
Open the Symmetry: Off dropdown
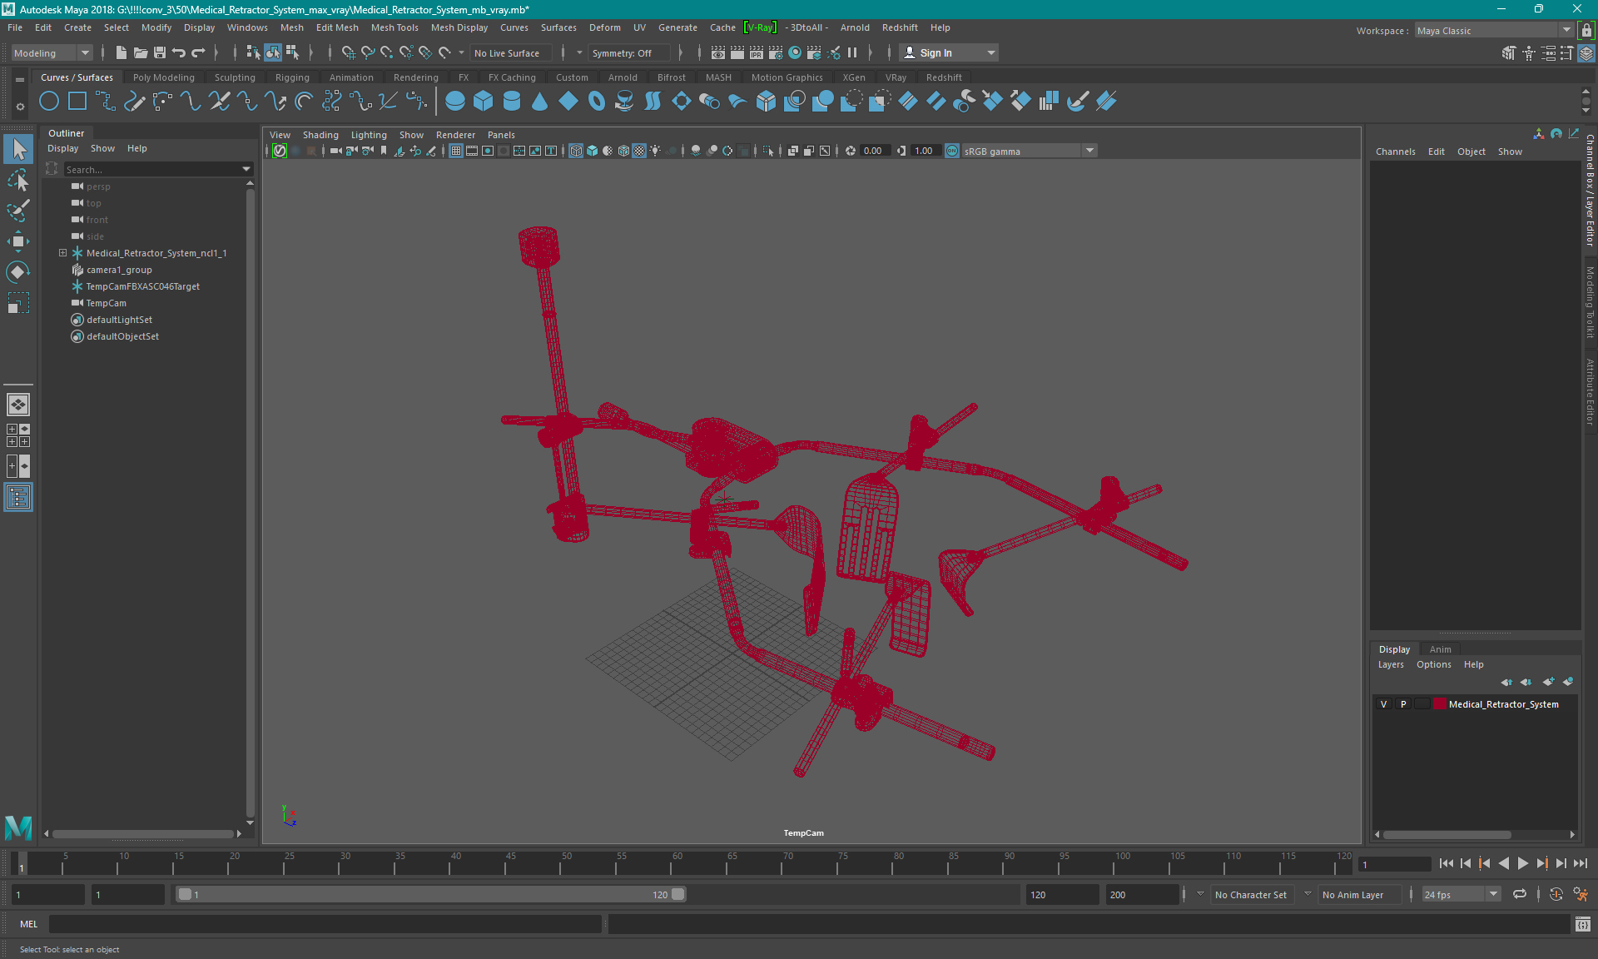click(x=629, y=52)
